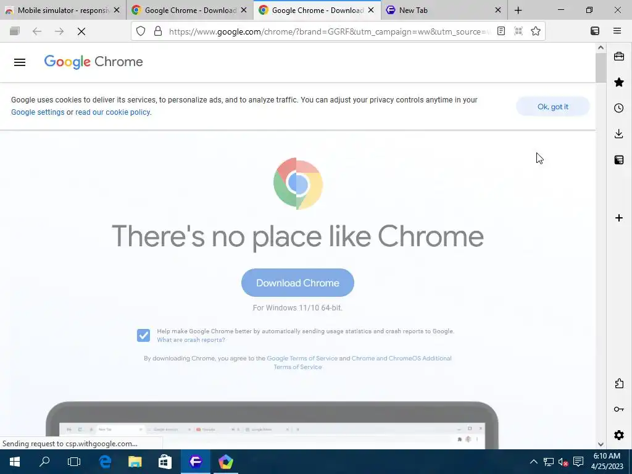Image resolution: width=632 pixels, height=474 pixels.
Task: Open downloads arrow in the sidebar
Action: click(619, 134)
